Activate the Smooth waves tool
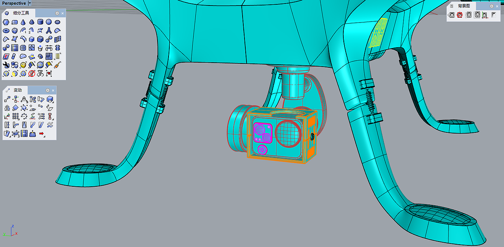This screenshot has height=247, width=504. click(50, 124)
